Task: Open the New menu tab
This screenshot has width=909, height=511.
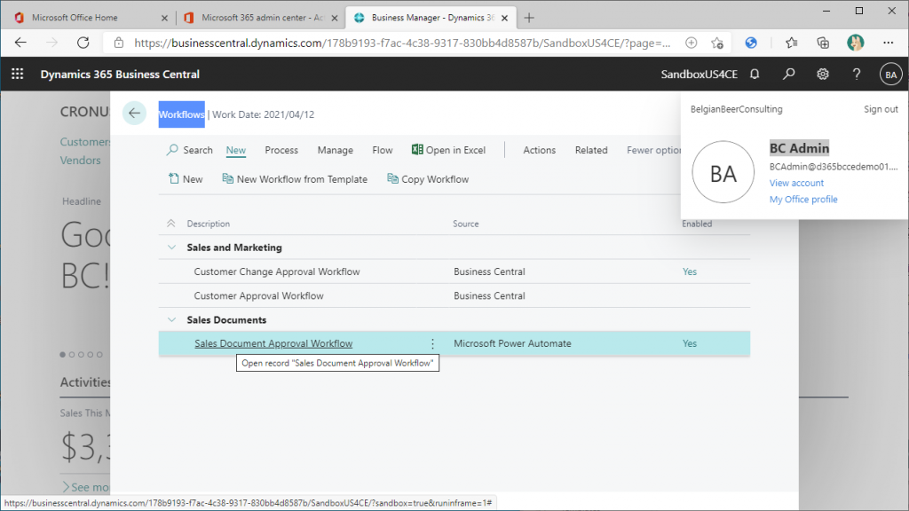Action: click(x=236, y=150)
